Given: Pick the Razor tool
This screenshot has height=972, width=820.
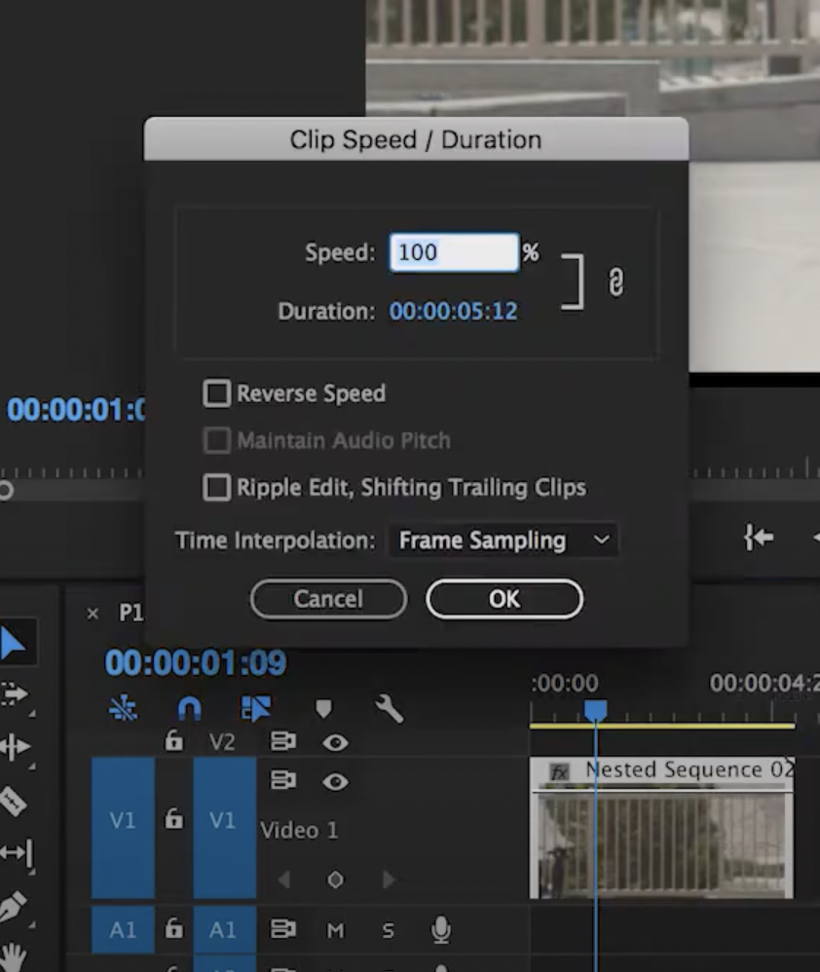Looking at the screenshot, I should pos(14,801).
